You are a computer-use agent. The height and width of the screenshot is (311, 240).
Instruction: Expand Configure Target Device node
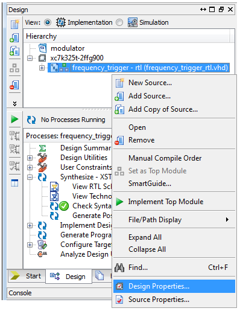pos(30,245)
